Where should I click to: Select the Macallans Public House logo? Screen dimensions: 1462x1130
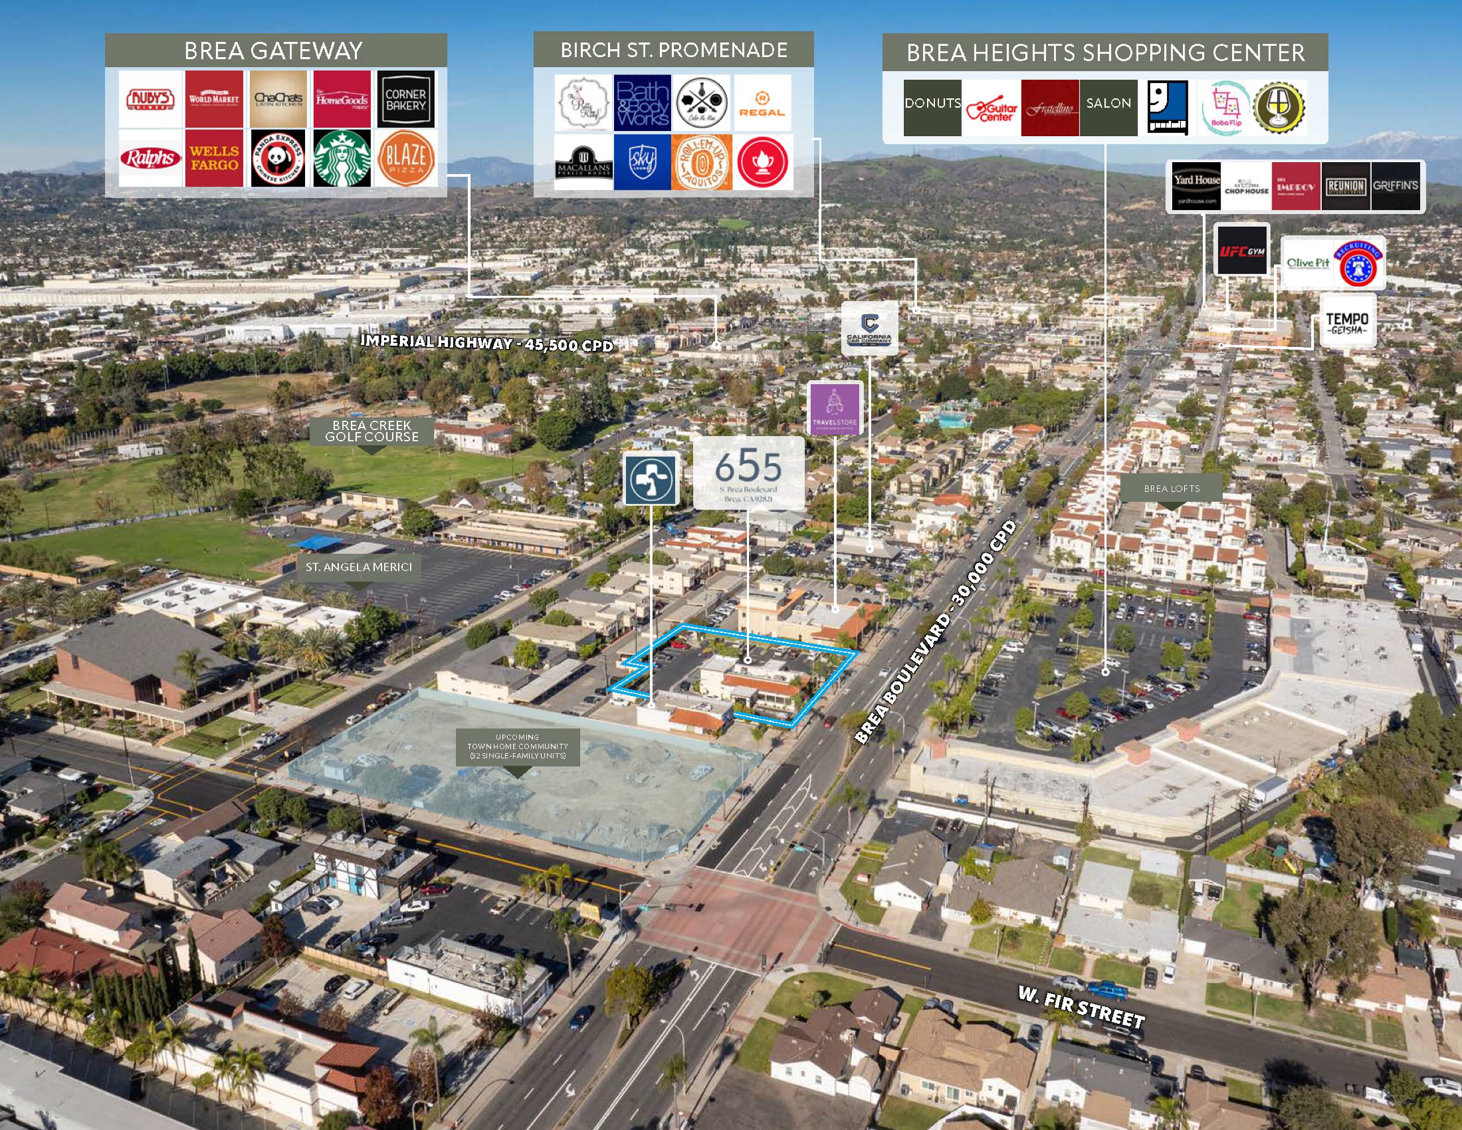pos(583,163)
